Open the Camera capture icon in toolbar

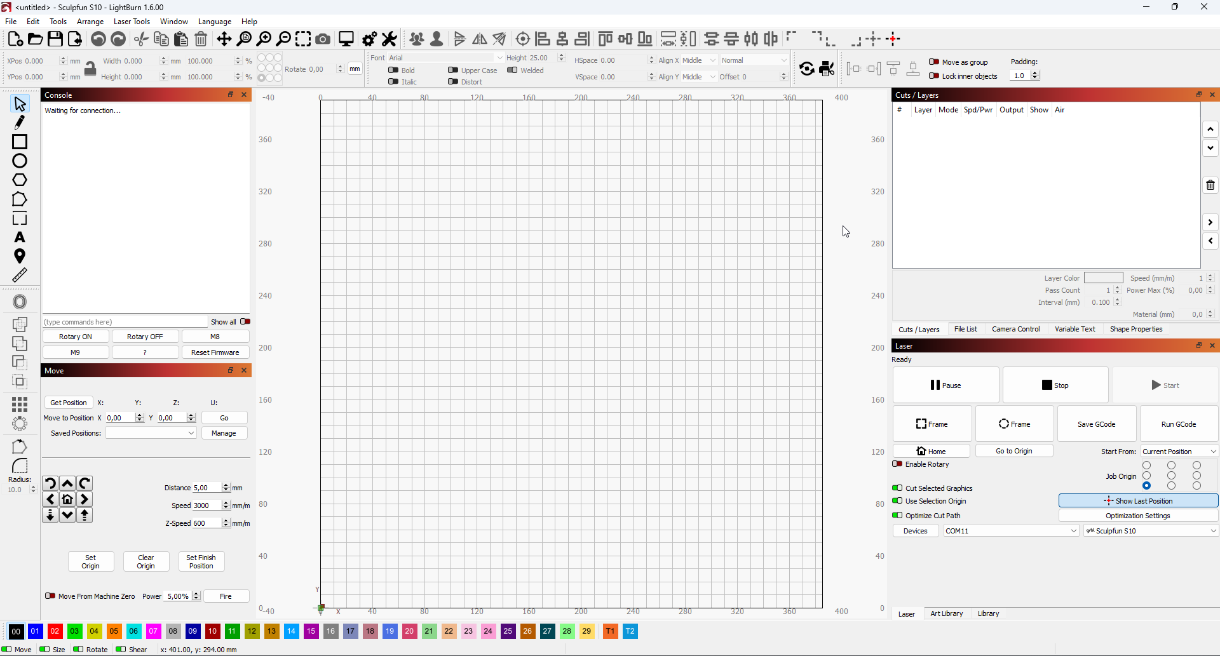(x=323, y=39)
